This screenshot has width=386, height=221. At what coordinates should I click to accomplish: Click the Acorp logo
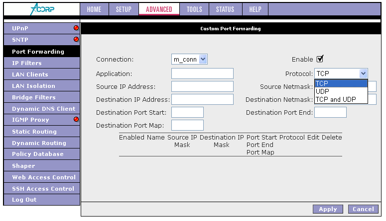[41, 9]
